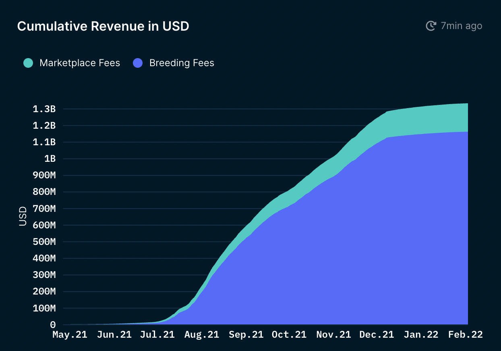The image size is (501, 351).
Task: Click the 1.3B y-axis tick label
Action: 44,109
